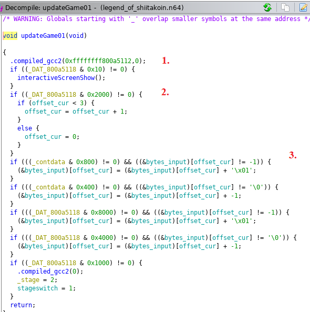
Task: Click _DAT_800a5118 on the 0x8000 condition line
Action: (56, 213)
